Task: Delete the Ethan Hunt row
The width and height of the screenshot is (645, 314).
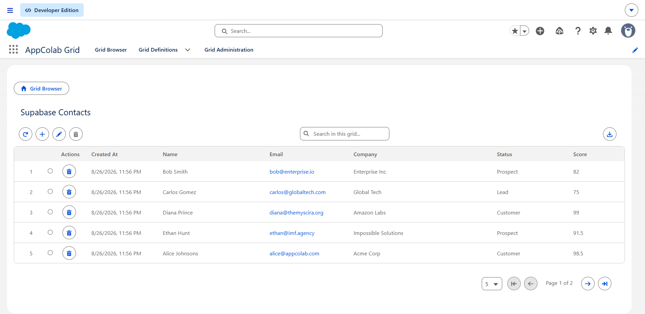Action: 69,233
